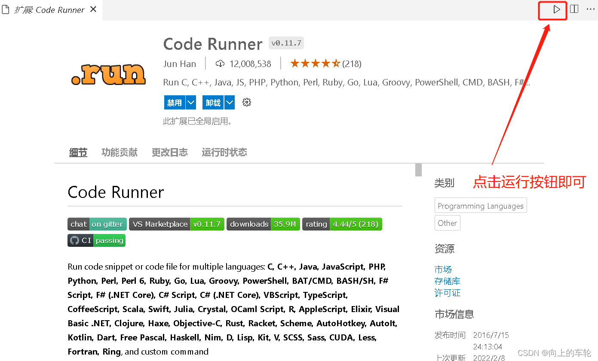Open the 运行时状态 tab

[x=224, y=152]
